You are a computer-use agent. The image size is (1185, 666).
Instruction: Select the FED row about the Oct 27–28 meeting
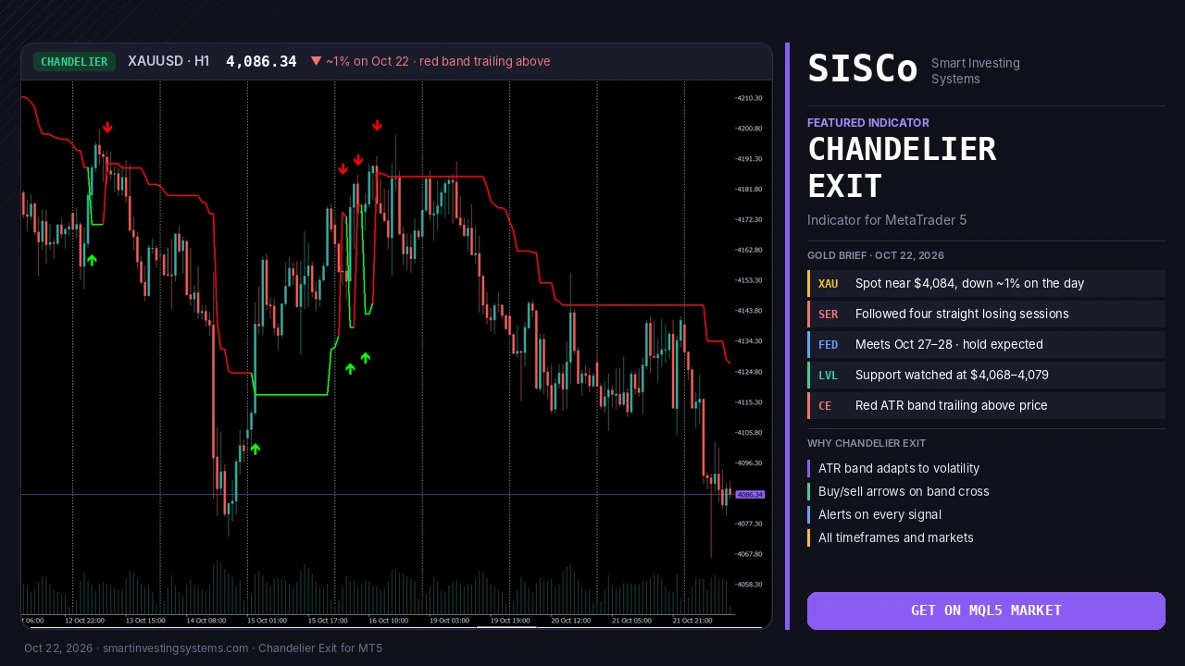point(986,345)
